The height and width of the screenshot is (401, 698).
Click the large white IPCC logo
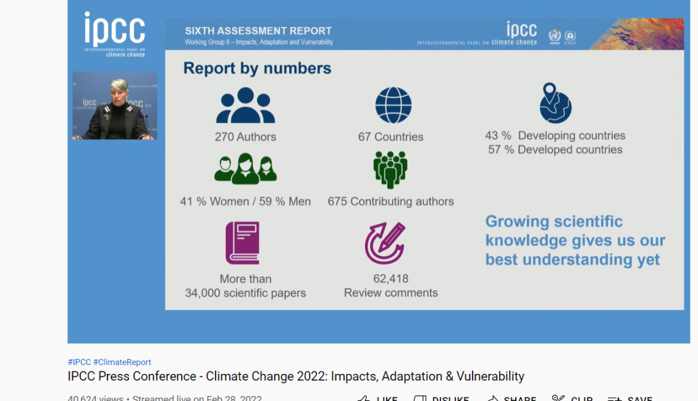click(115, 34)
